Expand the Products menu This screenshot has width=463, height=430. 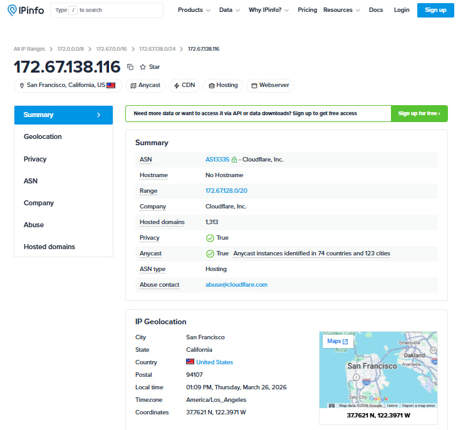pos(194,10)
